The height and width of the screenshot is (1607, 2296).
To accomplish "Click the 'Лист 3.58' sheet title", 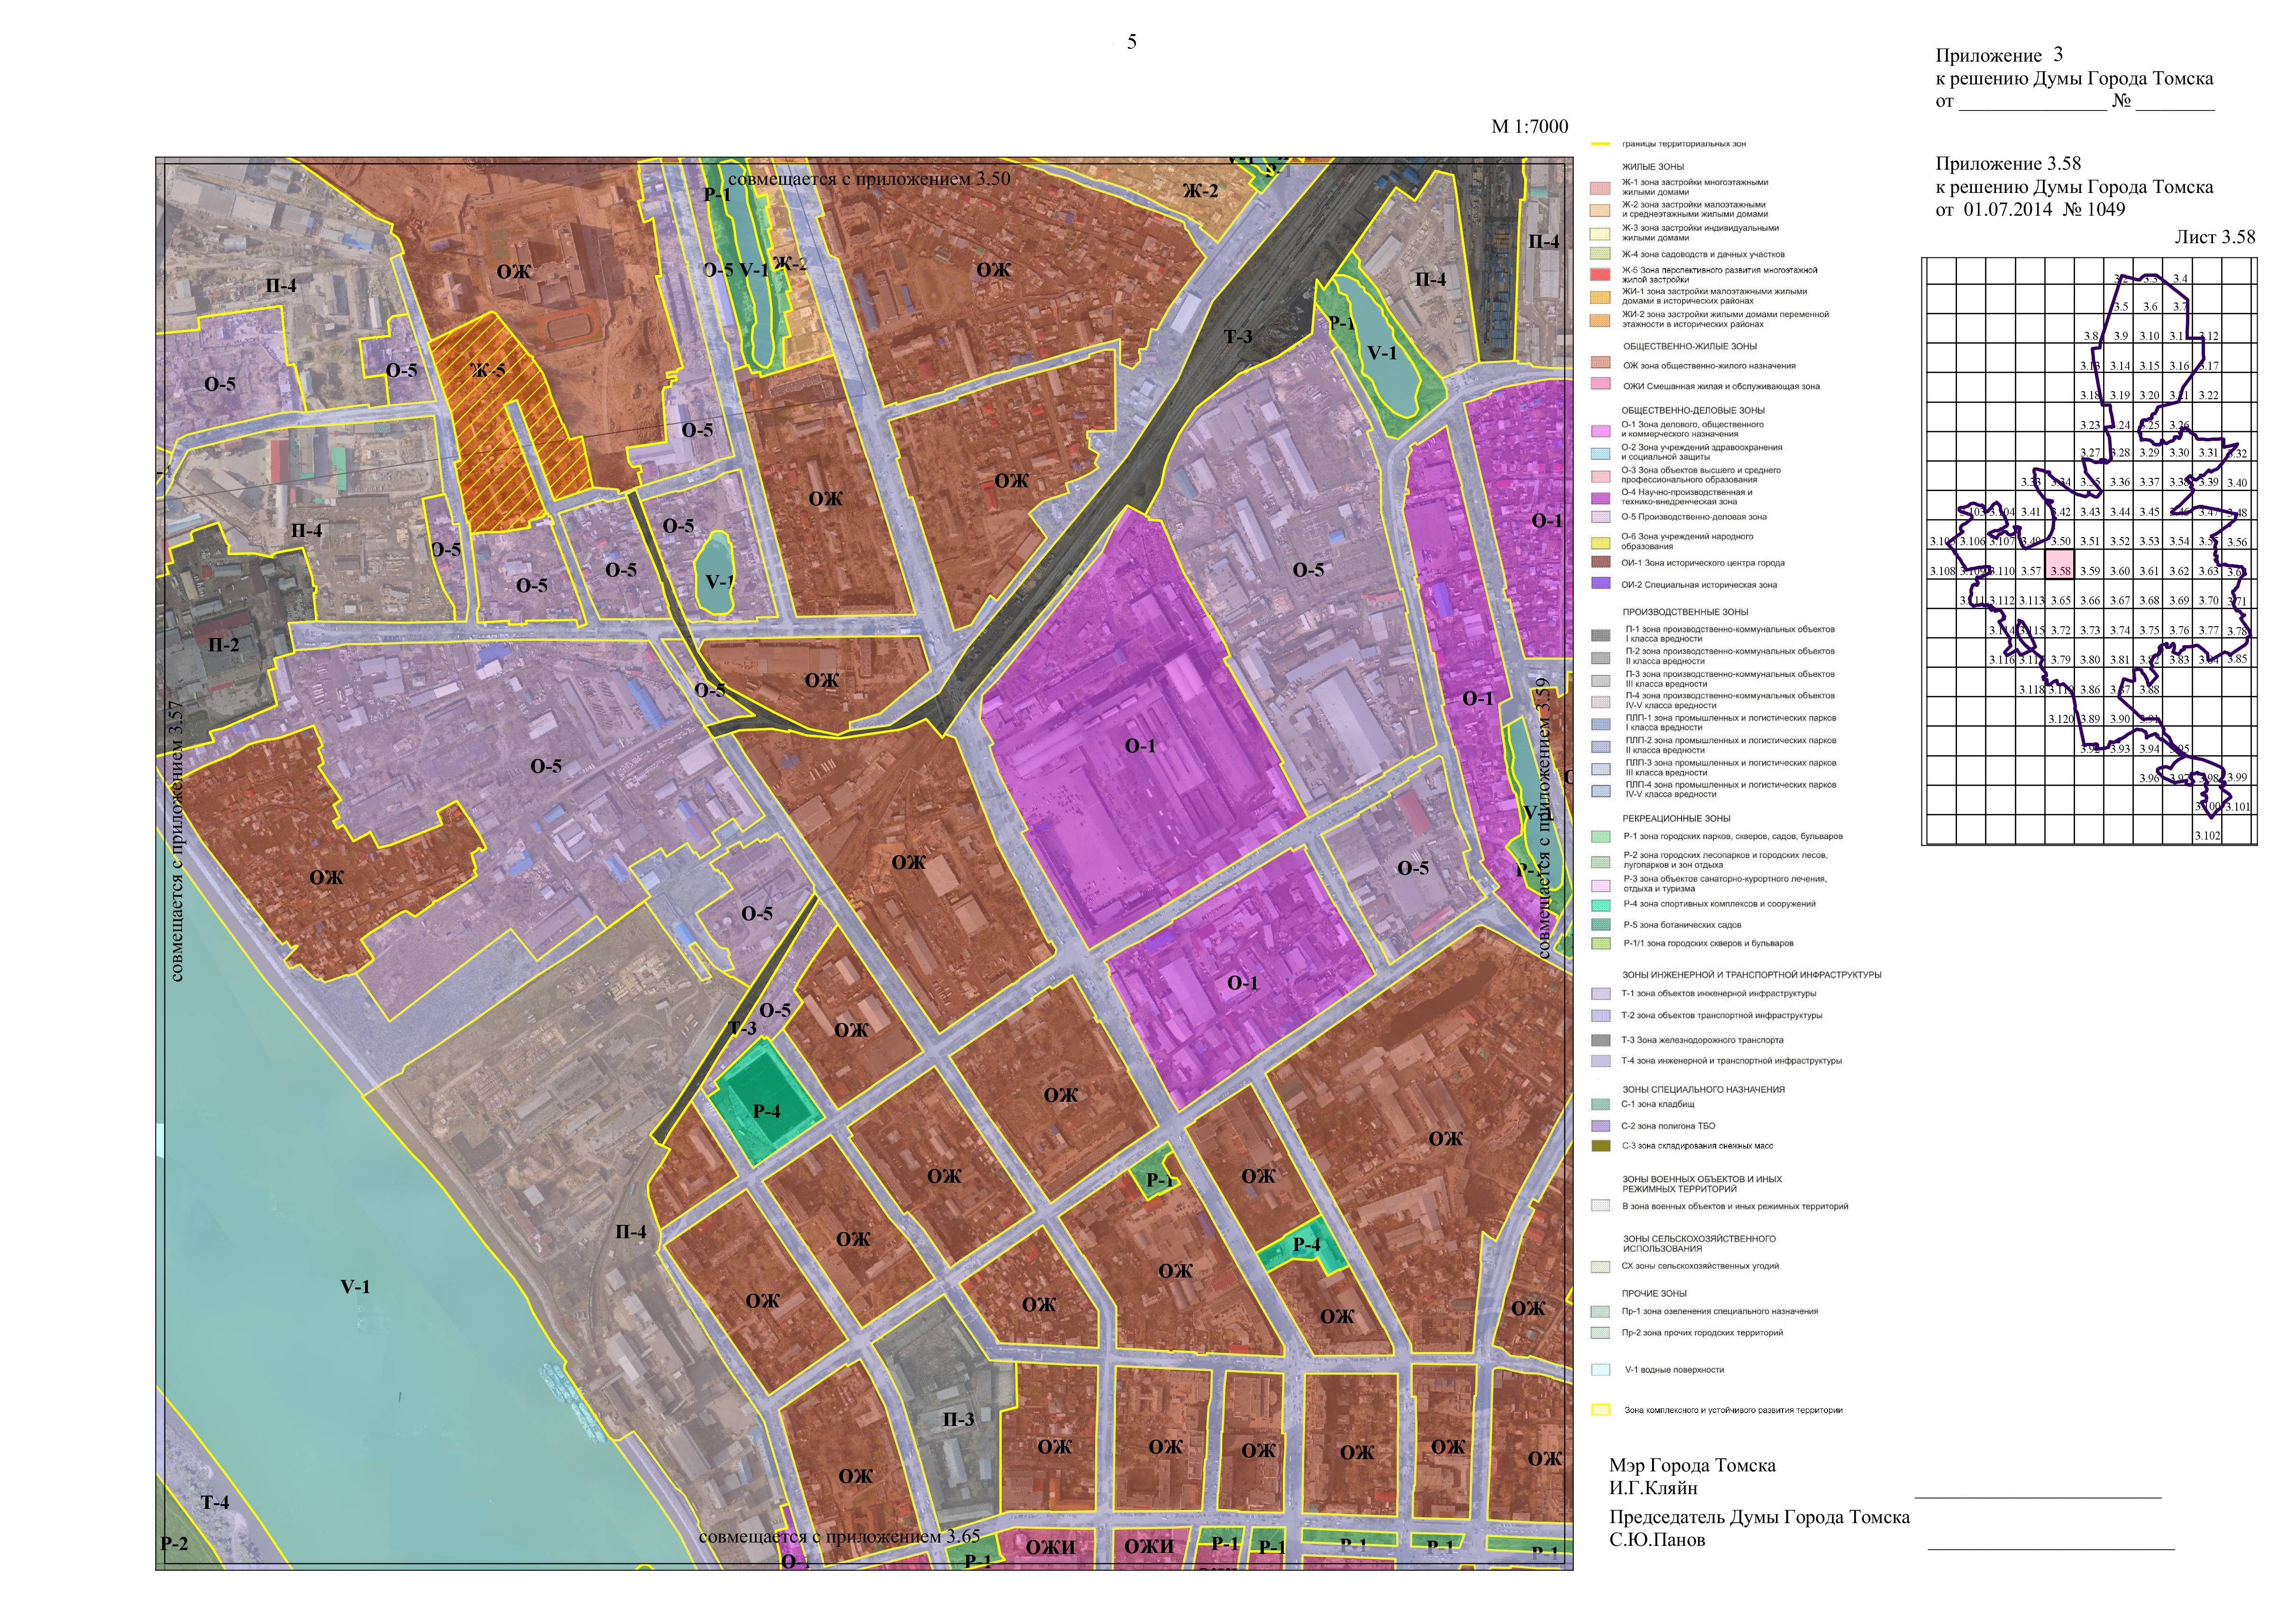I will coord(2214,237).
